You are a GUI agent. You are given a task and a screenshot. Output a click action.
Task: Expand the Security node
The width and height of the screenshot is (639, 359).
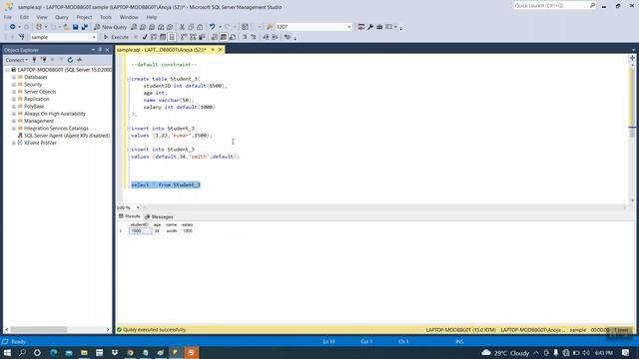pyautogui.click(x=14, y=84)
